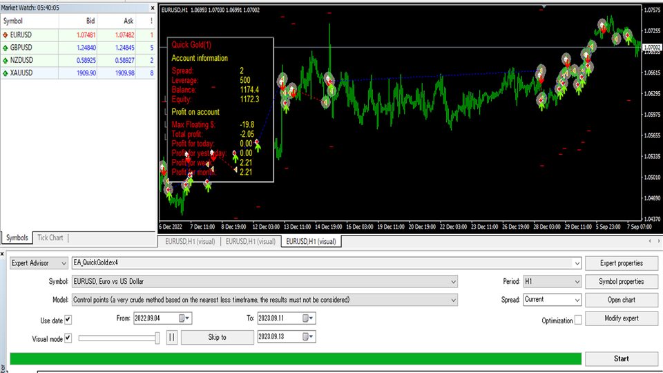The width and height of the screenshot is (663, 373).
Task: Click the Balance value 1174.4
Action: pyautogui.click(x=249, y=90)
